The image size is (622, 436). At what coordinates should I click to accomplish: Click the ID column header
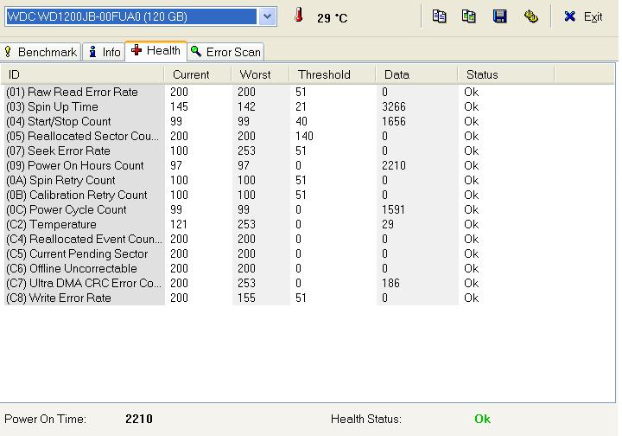click(82, 74)
